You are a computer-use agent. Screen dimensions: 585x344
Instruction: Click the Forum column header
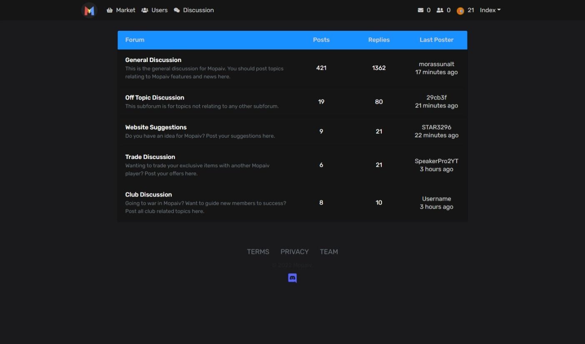[135, 40]
